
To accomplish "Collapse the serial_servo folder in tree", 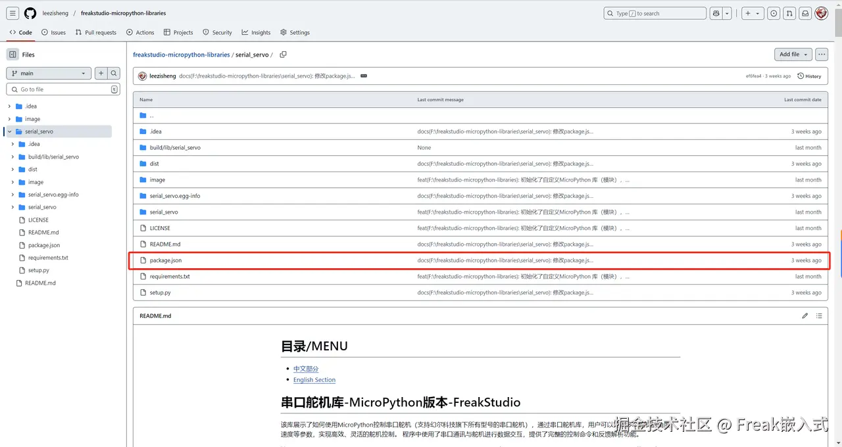I will [x=10, y=131].
